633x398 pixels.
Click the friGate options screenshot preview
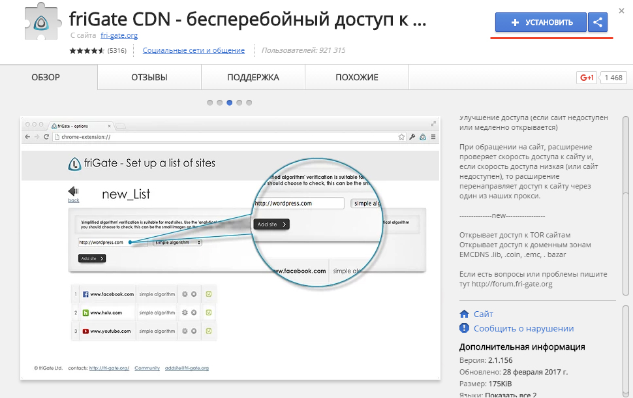tap(230, 248)
